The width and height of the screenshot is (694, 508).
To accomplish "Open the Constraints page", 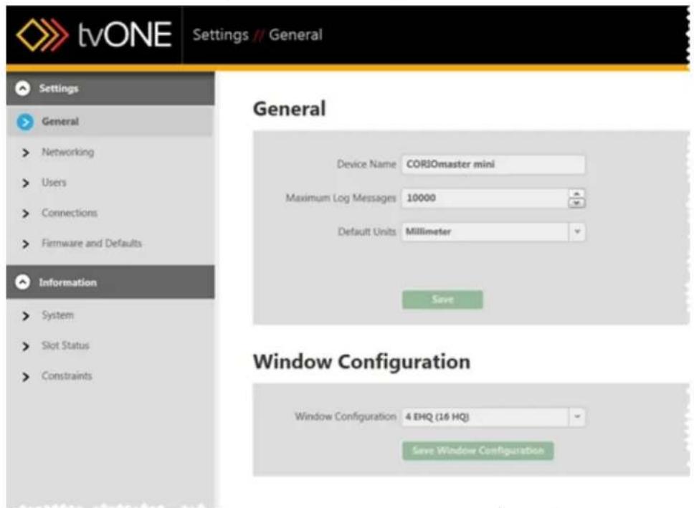I will (x=67, y=375).
